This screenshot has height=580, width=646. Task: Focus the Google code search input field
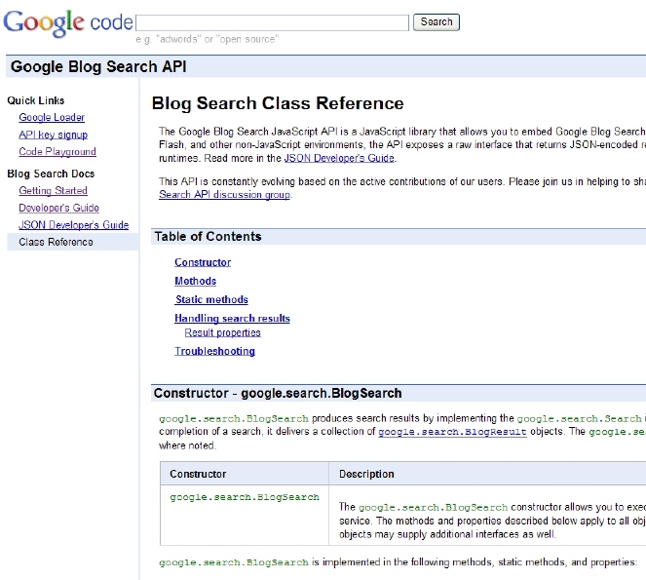point(272,22)
